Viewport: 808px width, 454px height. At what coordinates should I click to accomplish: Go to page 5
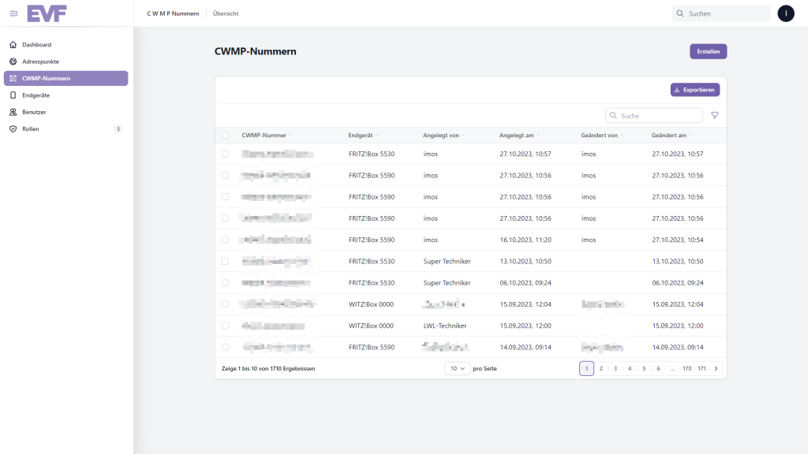644,369
